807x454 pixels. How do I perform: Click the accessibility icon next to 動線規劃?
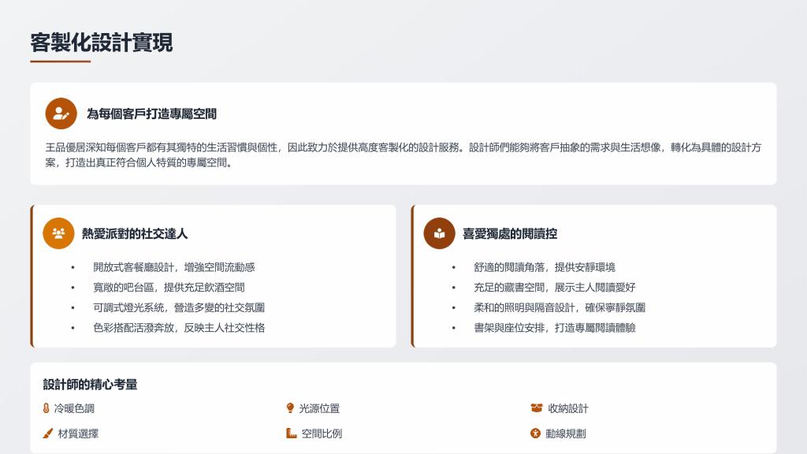pyautogui.click(x=536, y=434)
